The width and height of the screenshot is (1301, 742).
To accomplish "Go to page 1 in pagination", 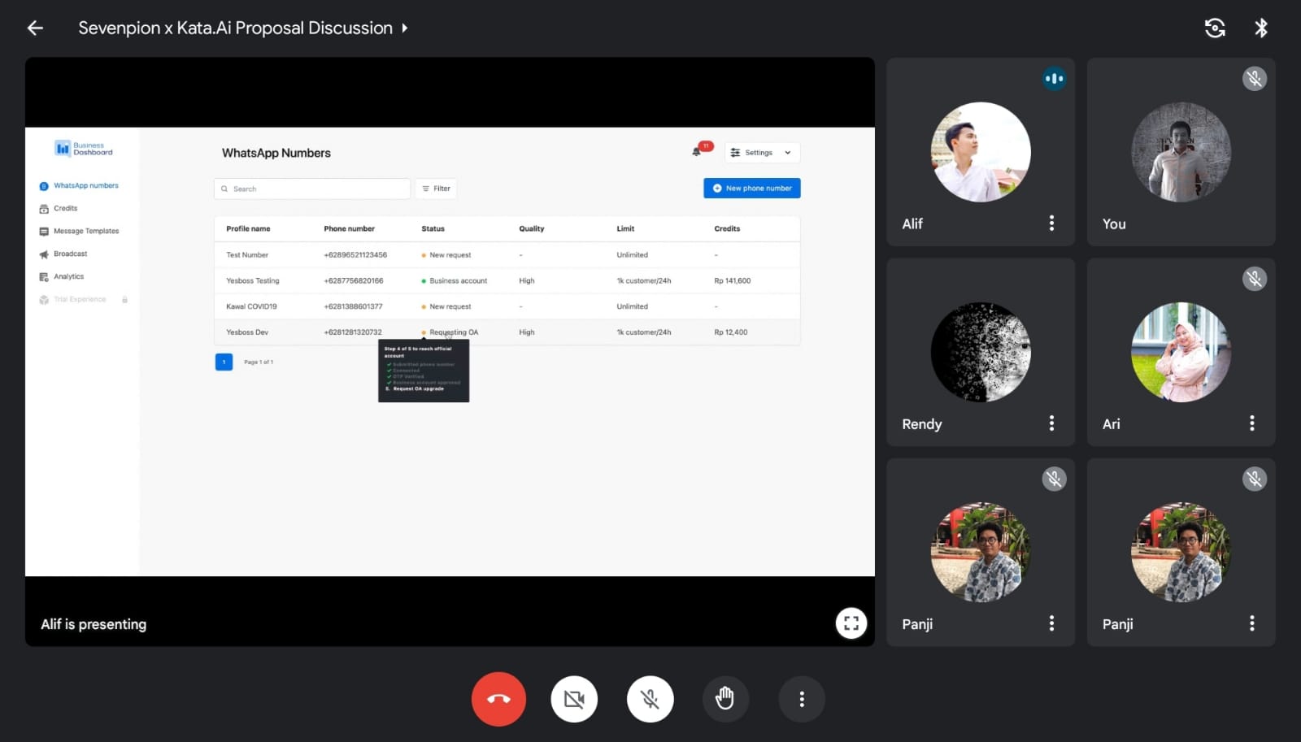I will 224,362.
